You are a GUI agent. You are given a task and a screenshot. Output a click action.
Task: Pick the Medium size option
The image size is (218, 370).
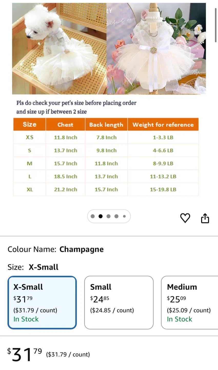189,302
